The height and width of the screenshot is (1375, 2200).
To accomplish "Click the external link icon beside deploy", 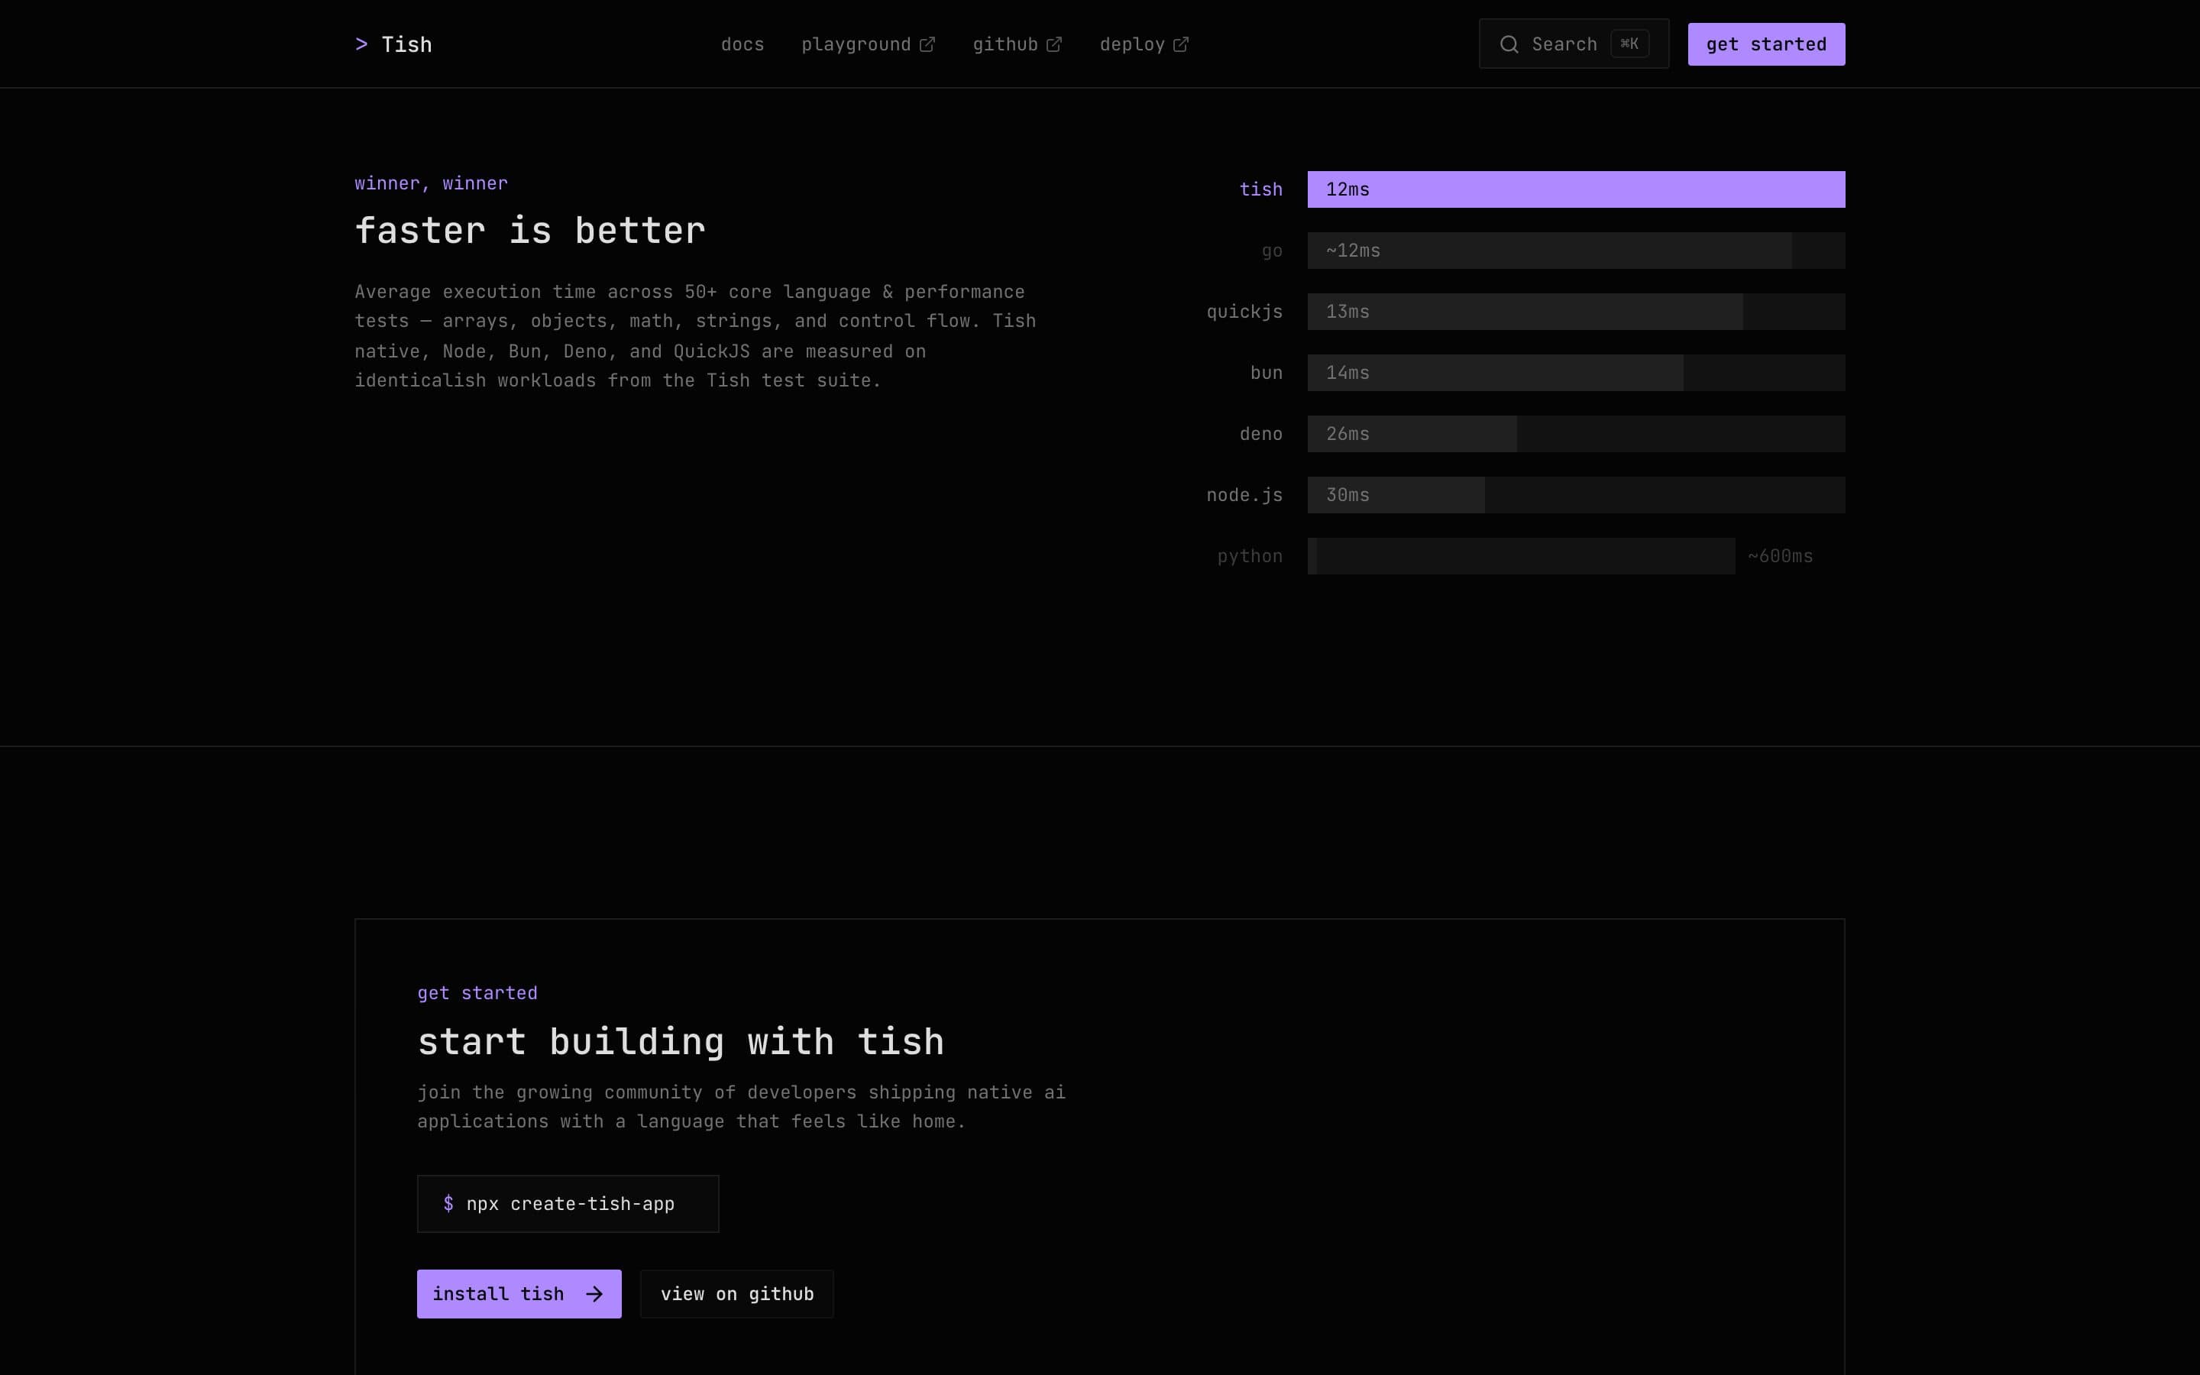I will [x=1180, y=44].
